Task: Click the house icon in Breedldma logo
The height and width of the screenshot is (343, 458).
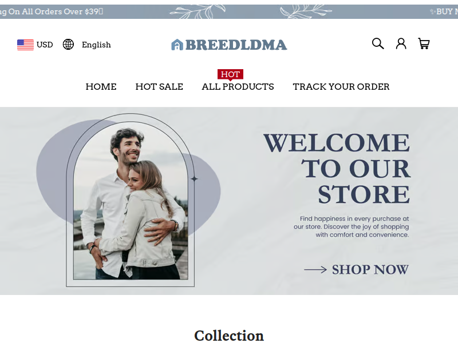Action: (177, 45)
